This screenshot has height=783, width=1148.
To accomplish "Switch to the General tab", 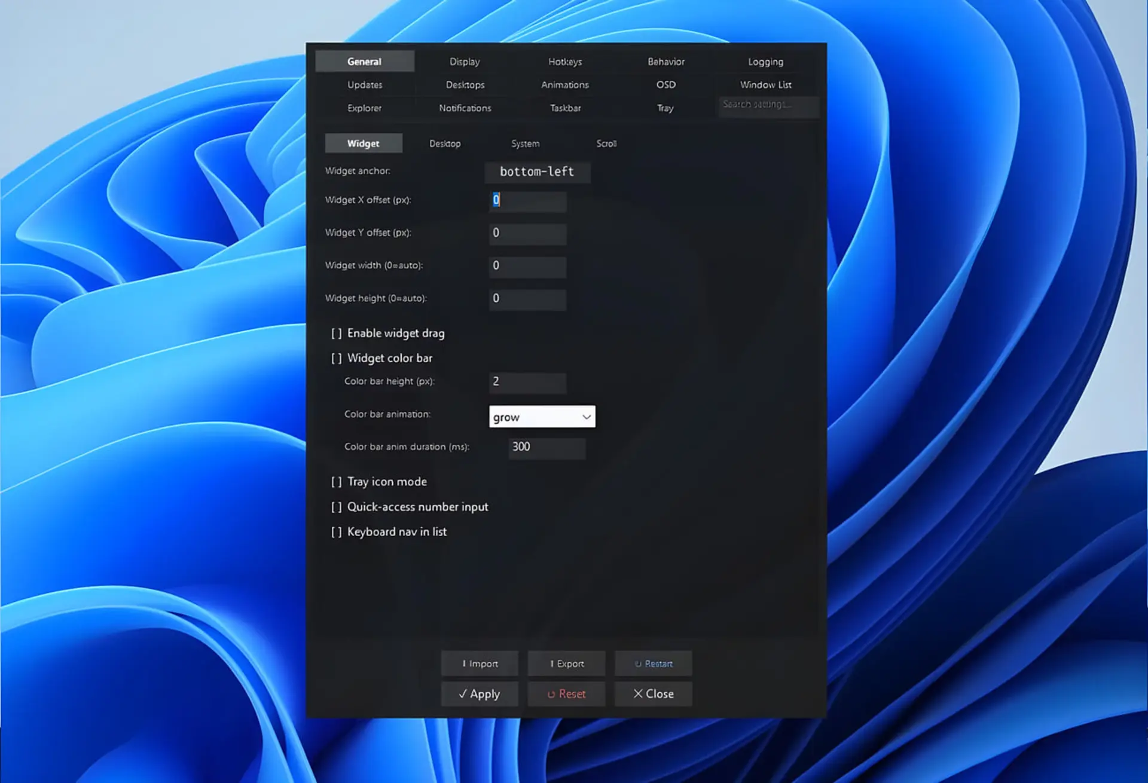I will (x=365, y=62).
